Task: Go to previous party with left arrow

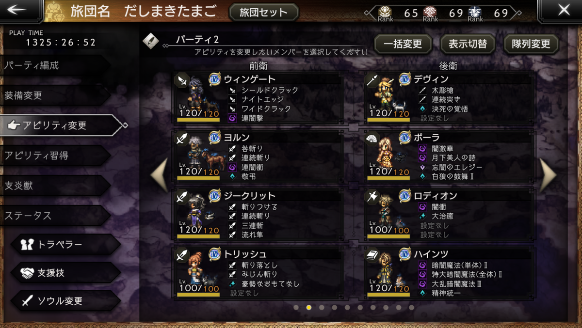Action: [x=160, y=174]
